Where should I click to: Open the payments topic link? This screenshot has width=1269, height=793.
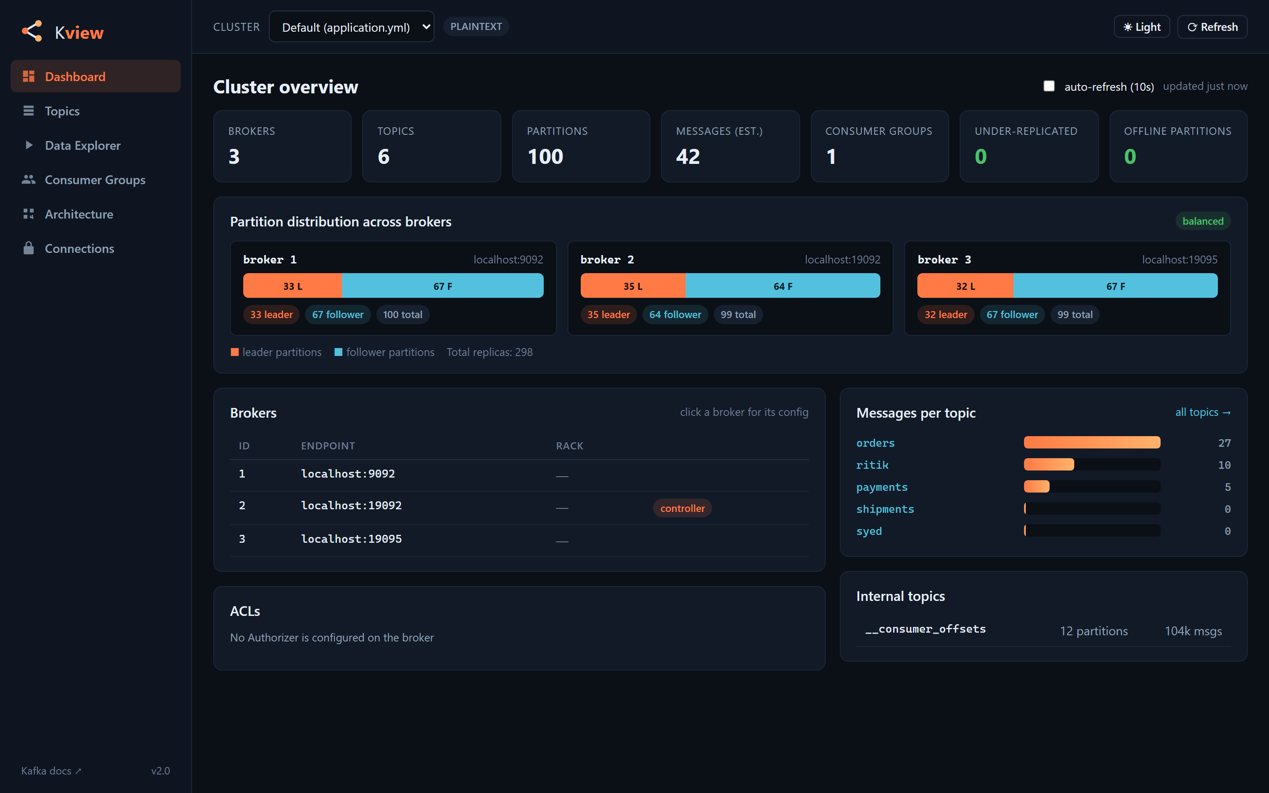pyautogui.click(x=882, y=487)
